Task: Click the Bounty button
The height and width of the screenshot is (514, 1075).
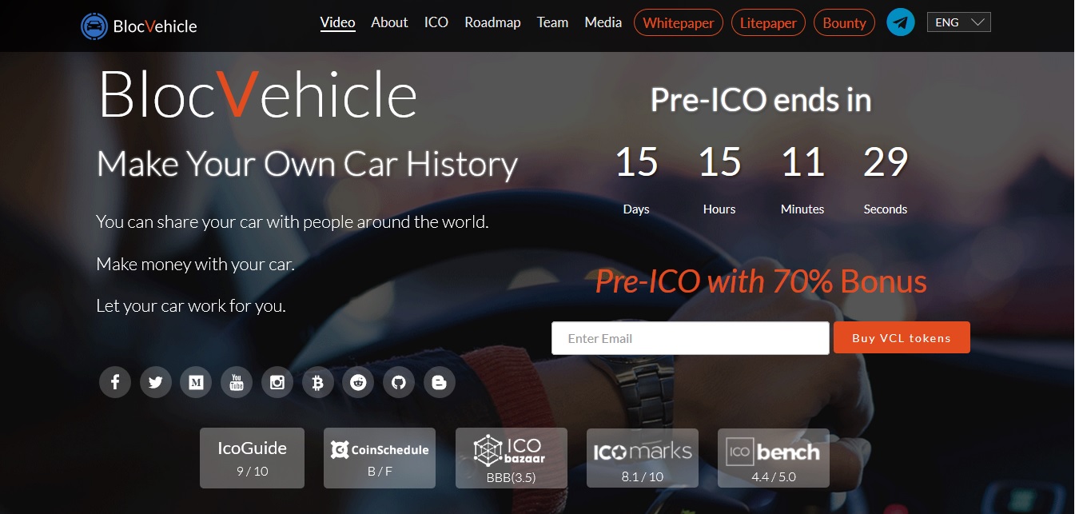Action: 844,22
